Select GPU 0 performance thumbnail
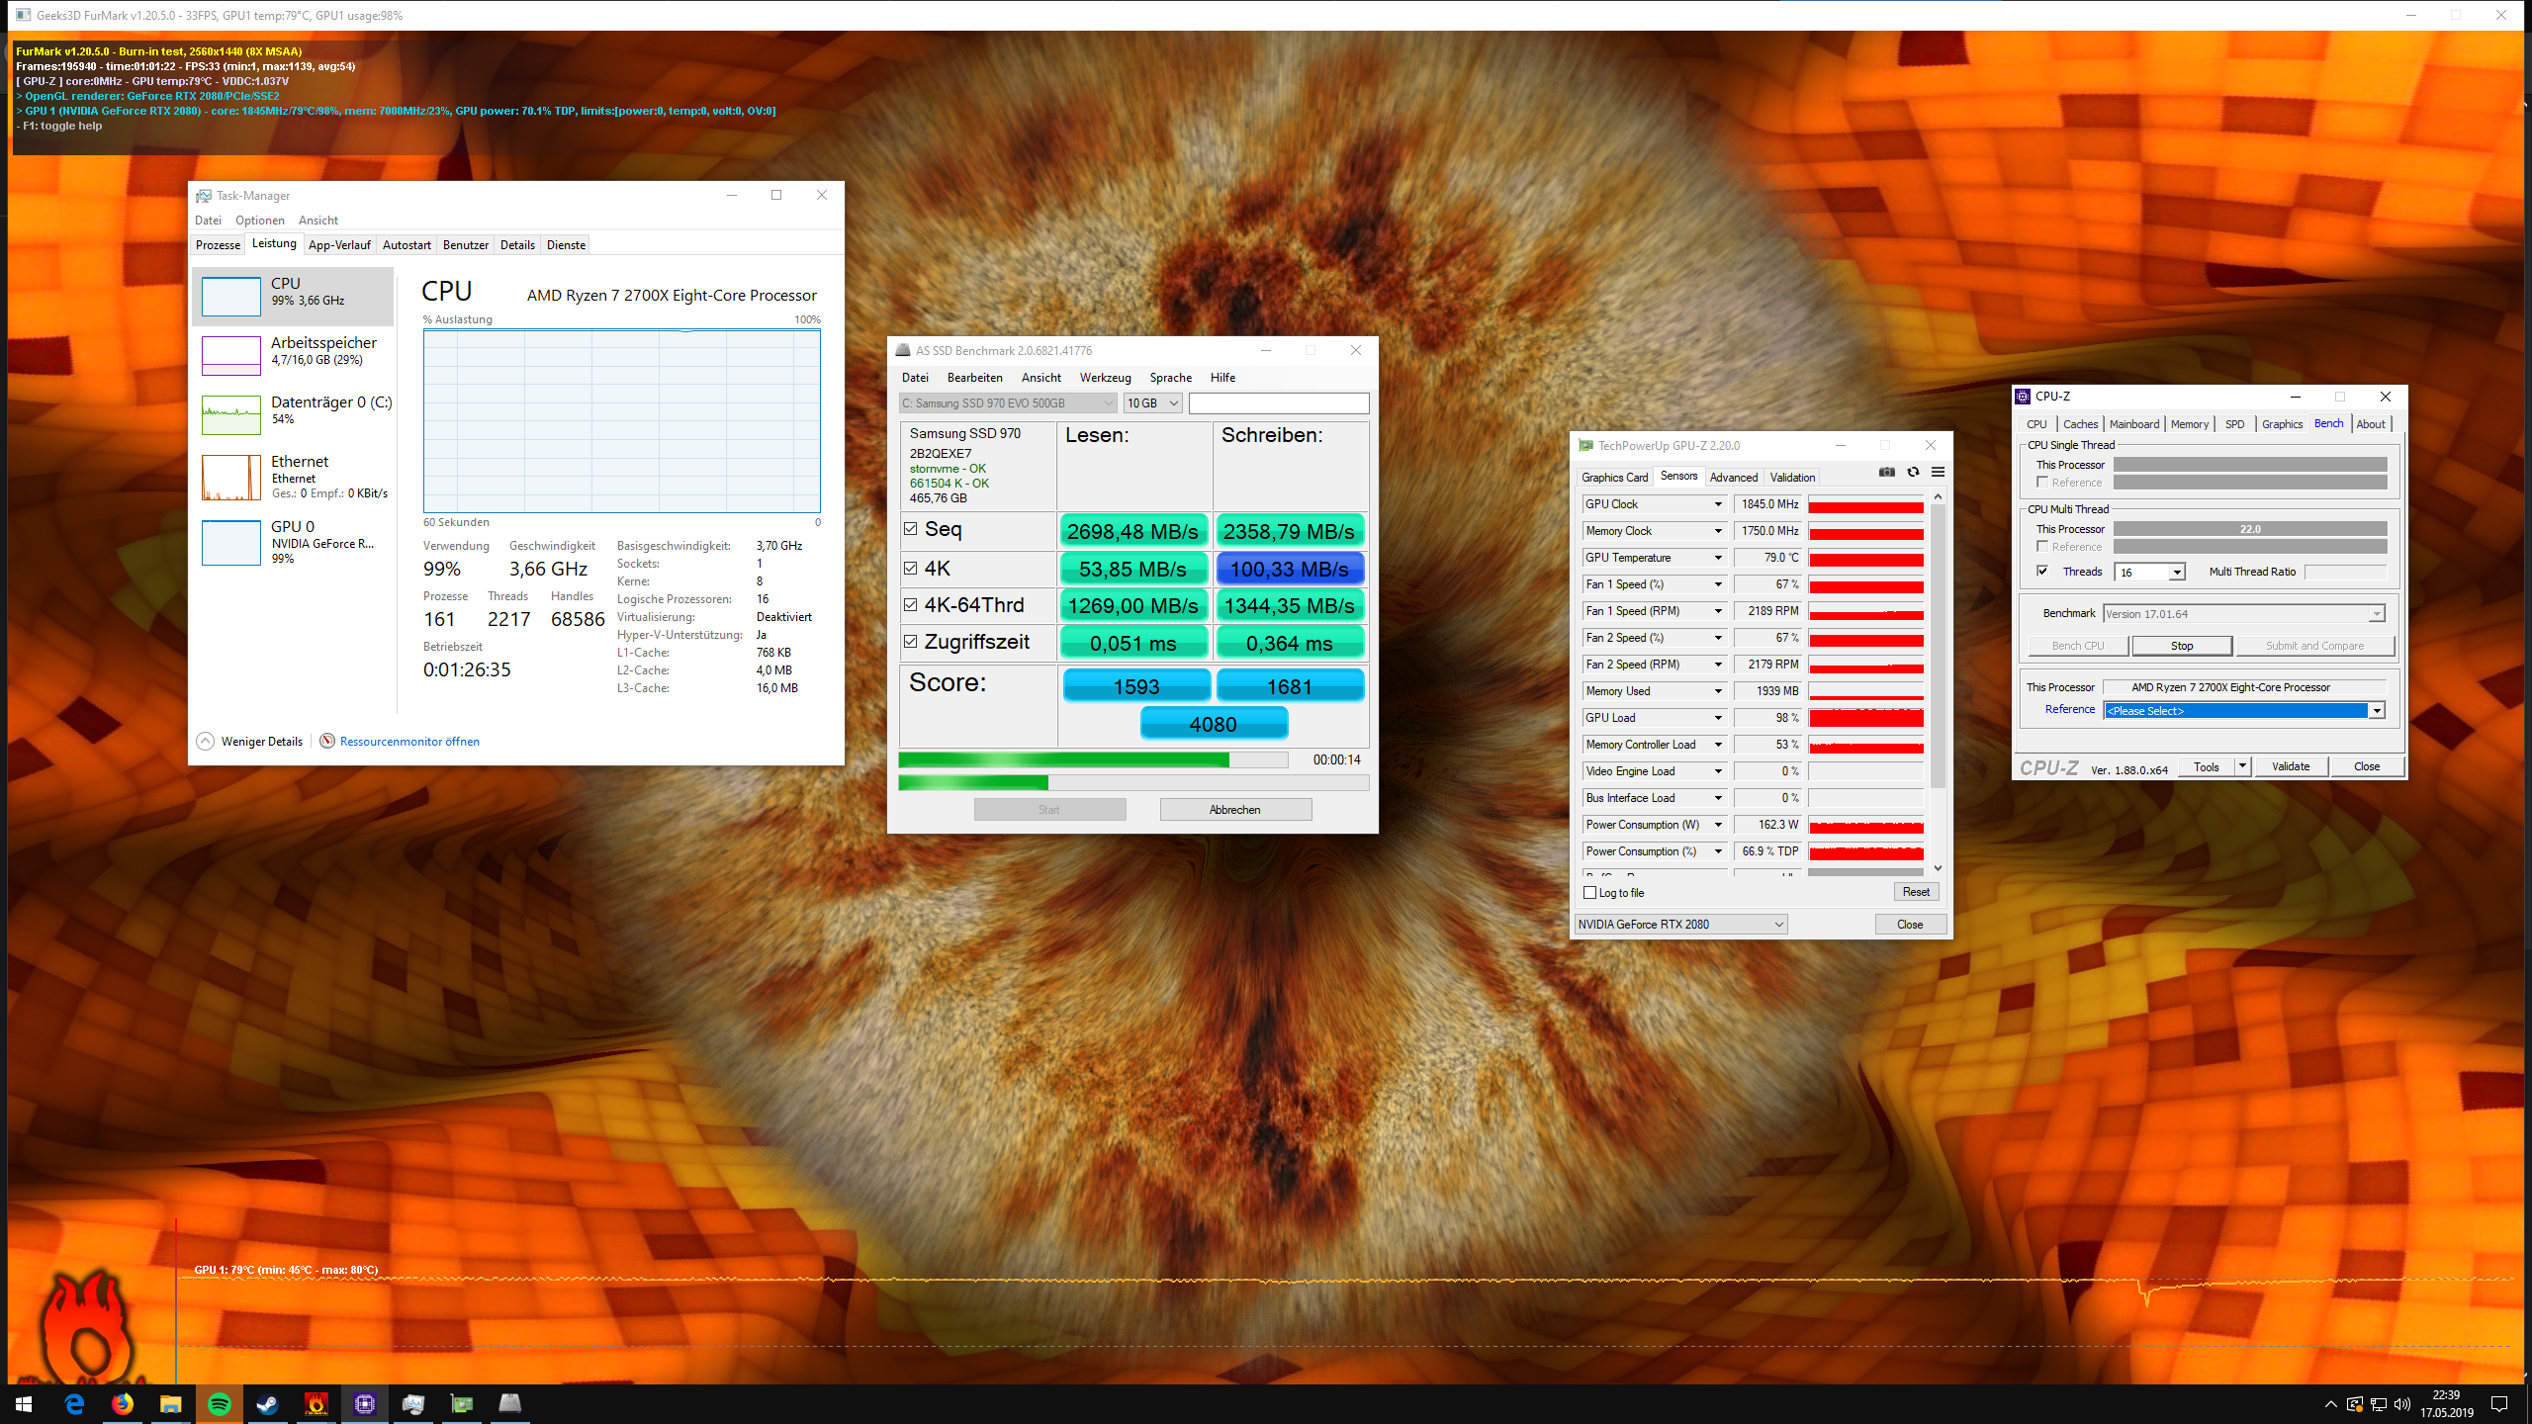This screenshot has width=2532, height=1424. tap(231, 543)
